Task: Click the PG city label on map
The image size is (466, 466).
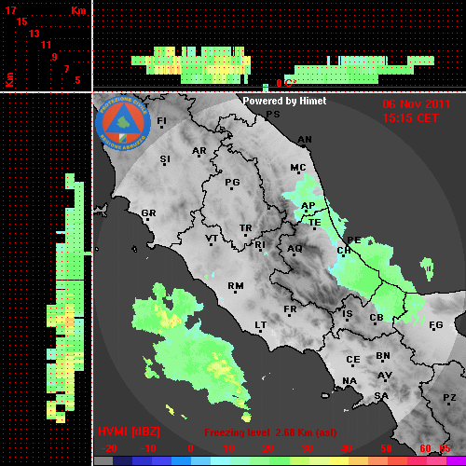Action: 232,182
